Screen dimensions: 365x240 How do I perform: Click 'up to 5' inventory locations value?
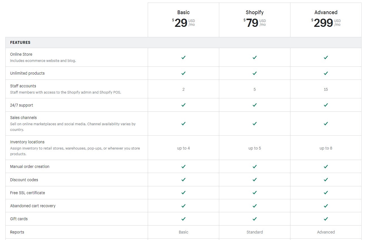point(255,148)
